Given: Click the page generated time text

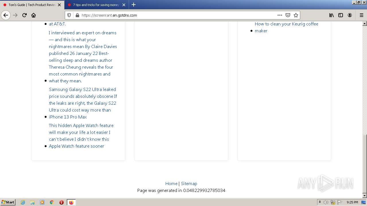Looking at the screenshot, I should pyautogui.click(x=181, y=191).
